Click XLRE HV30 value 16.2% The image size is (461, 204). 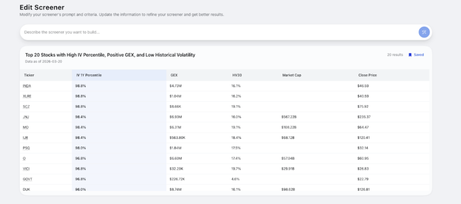click(x=236, y=96)
